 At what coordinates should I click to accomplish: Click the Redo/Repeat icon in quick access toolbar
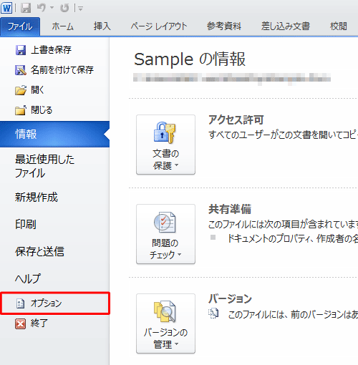point(64,8)
